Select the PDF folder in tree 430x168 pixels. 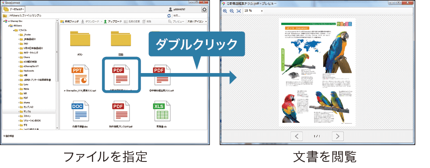(24, 98)
